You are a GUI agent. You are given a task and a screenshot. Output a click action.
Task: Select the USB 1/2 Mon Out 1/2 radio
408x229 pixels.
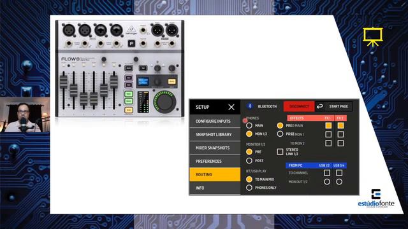pyautogui.click(x=327, y=182)
